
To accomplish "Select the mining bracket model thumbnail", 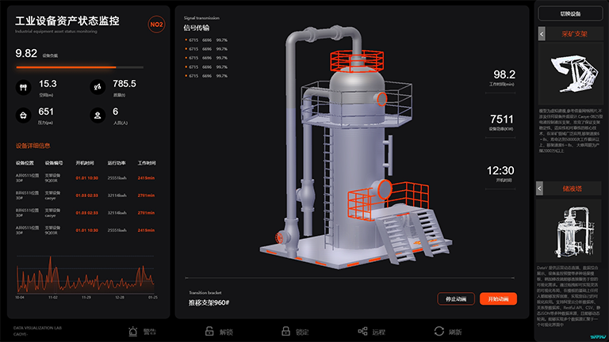I will [x=571, y=74].
